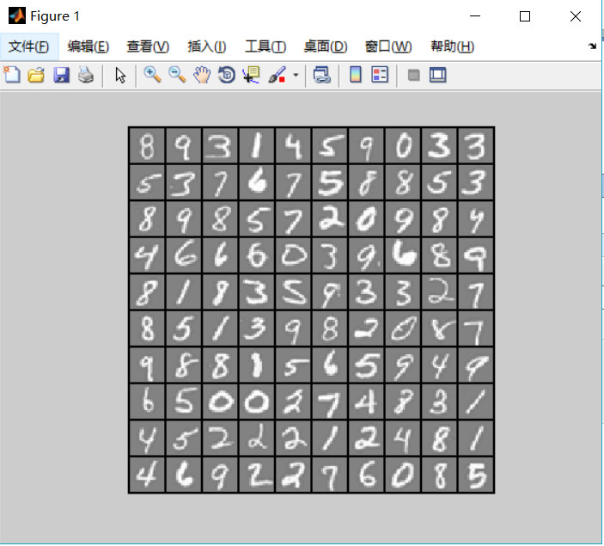Screen dimensions: 604x546
Task: Click the New Figure icon
Action: 12,75
